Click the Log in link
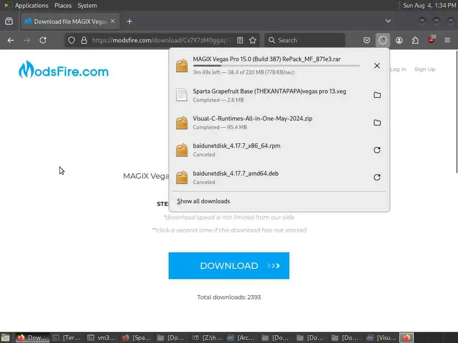 [398, 69]
